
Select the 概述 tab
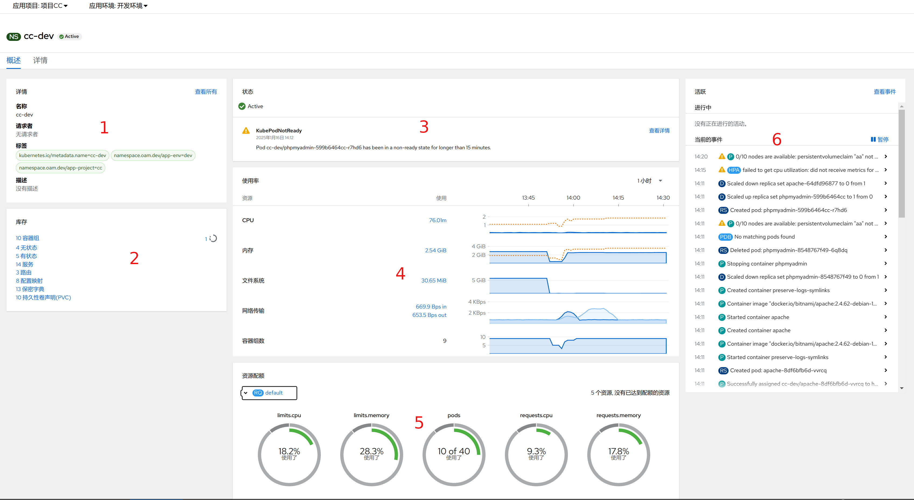(x=13, y=60)
